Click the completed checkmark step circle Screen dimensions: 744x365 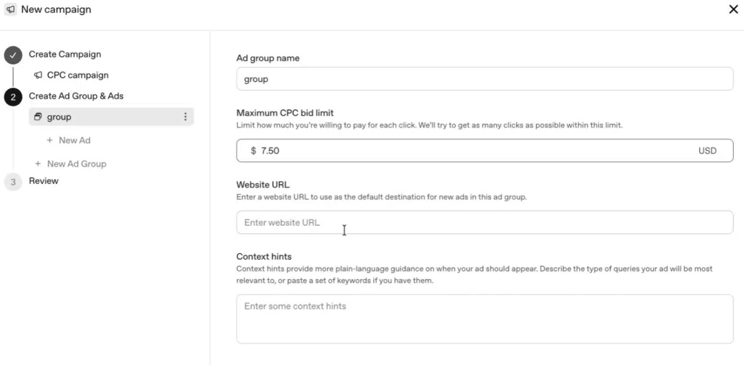(x=13, y=55)
